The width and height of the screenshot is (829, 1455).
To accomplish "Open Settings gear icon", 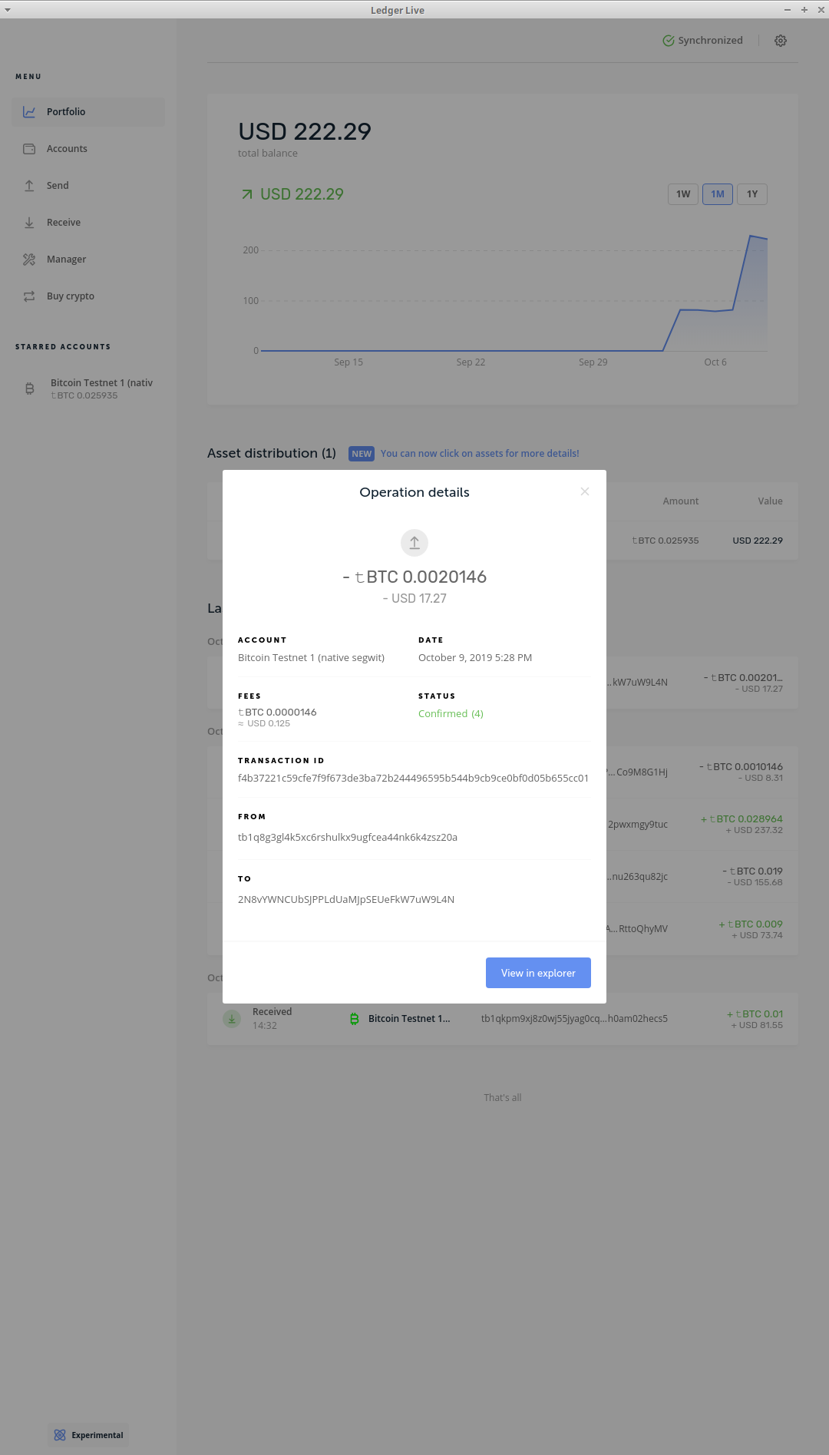I will pyautogui.click(x=781, y=41).
